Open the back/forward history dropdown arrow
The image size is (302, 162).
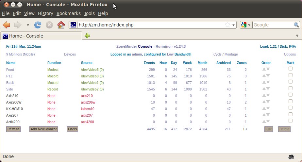point(28,25)
